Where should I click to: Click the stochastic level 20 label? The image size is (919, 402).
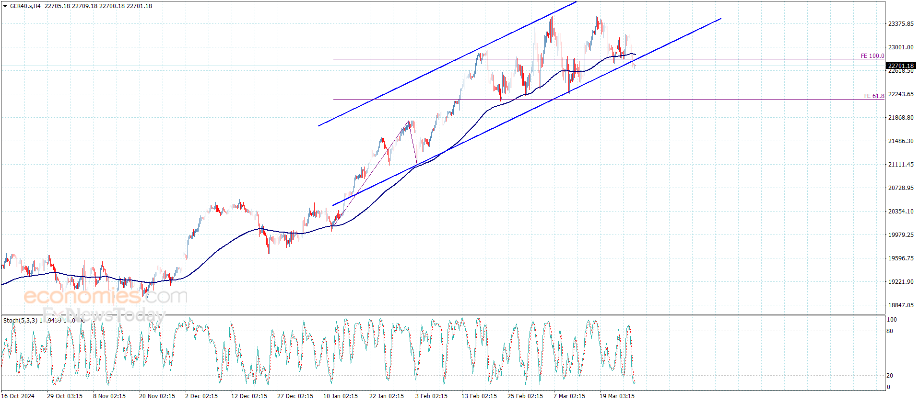[x=890, y=376]
